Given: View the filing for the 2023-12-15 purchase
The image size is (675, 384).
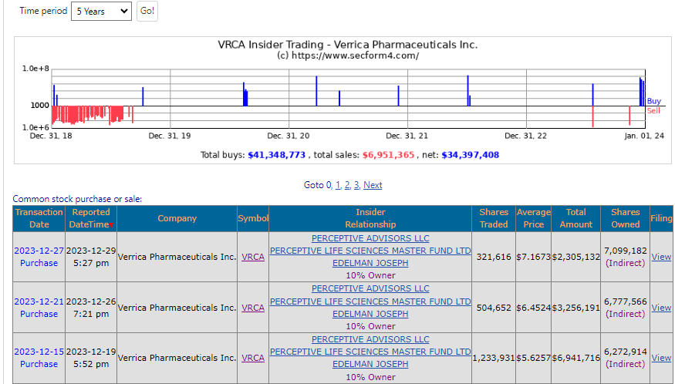Looking at the screenshot, I should click(661, 358).
